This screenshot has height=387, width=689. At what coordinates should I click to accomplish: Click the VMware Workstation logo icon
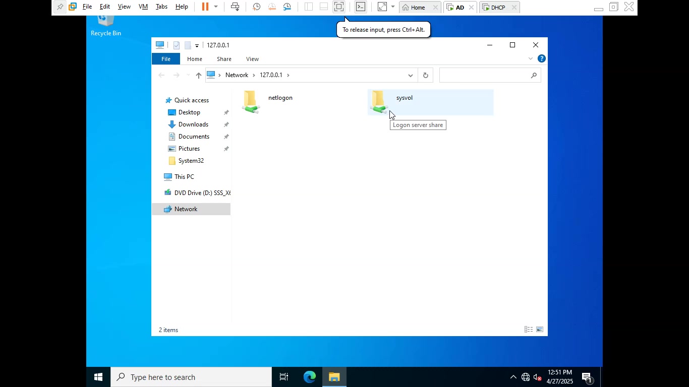pos(73,7)
